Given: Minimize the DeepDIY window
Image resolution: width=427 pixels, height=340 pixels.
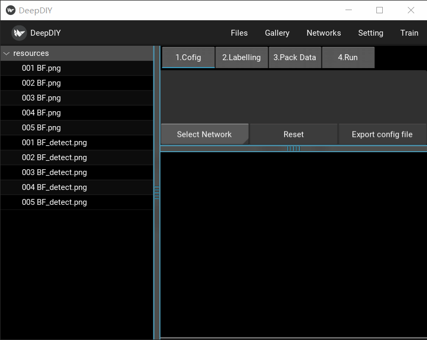Looking at the screenshot, I should click(349, 10).
